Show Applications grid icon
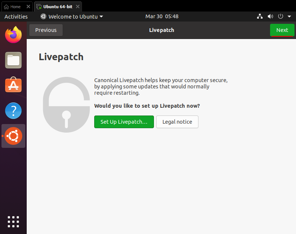The height and width of the screenshot is (234, 296). coord(13,221)
